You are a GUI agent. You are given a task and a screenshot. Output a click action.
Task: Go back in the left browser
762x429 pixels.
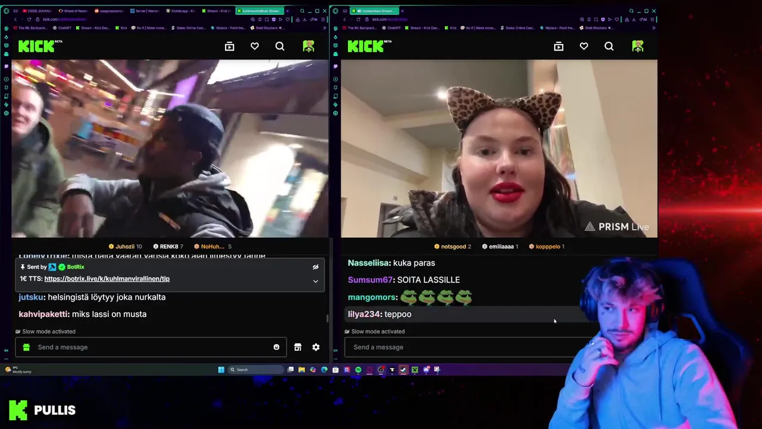click(15, 19)
